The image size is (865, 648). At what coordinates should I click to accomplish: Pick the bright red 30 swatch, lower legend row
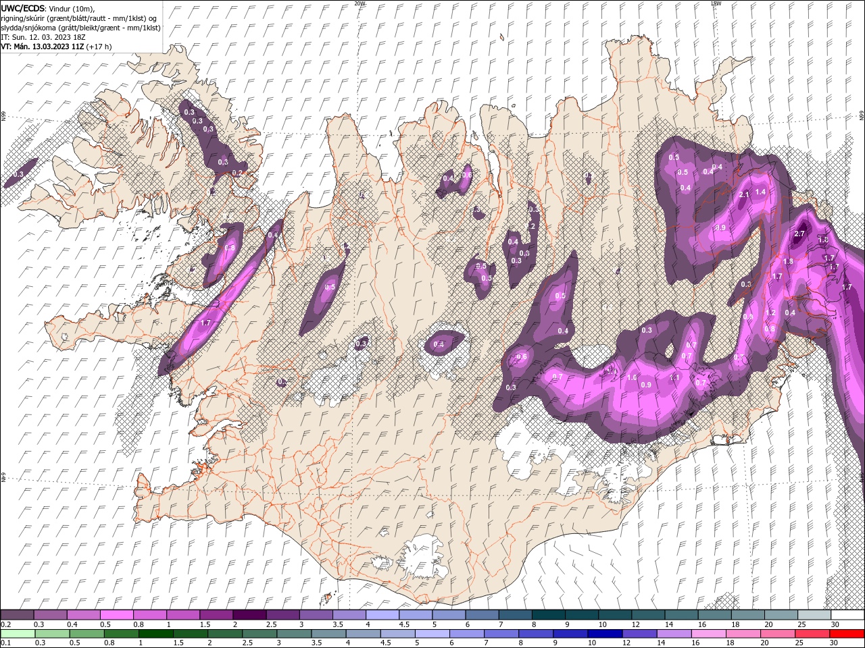click(847, 633)
